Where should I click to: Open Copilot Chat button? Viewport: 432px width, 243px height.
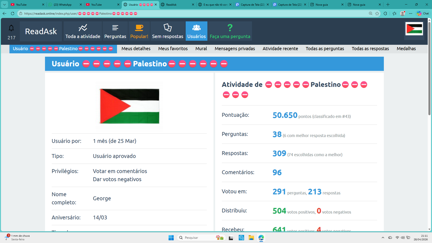tap(423, 13)
